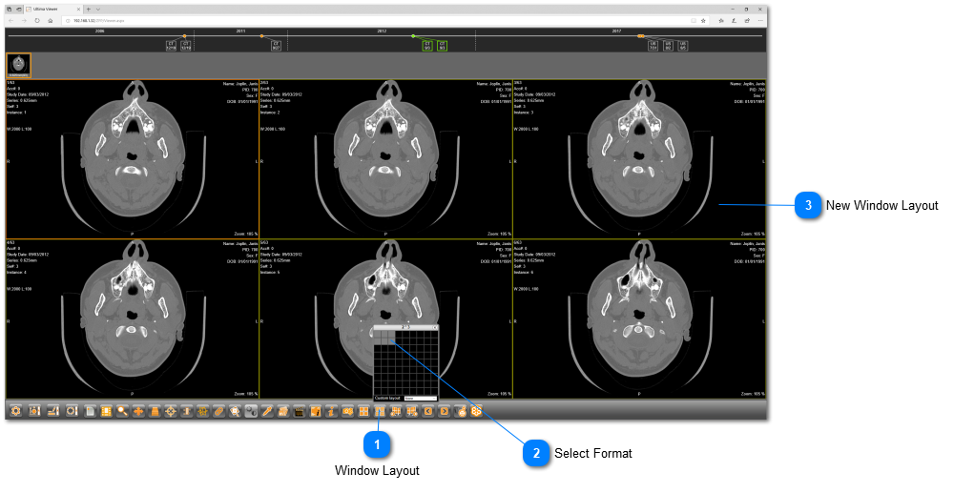Select the pan move arrows tool
Viewport: 954px width, 493px height.
click(138, 411)
